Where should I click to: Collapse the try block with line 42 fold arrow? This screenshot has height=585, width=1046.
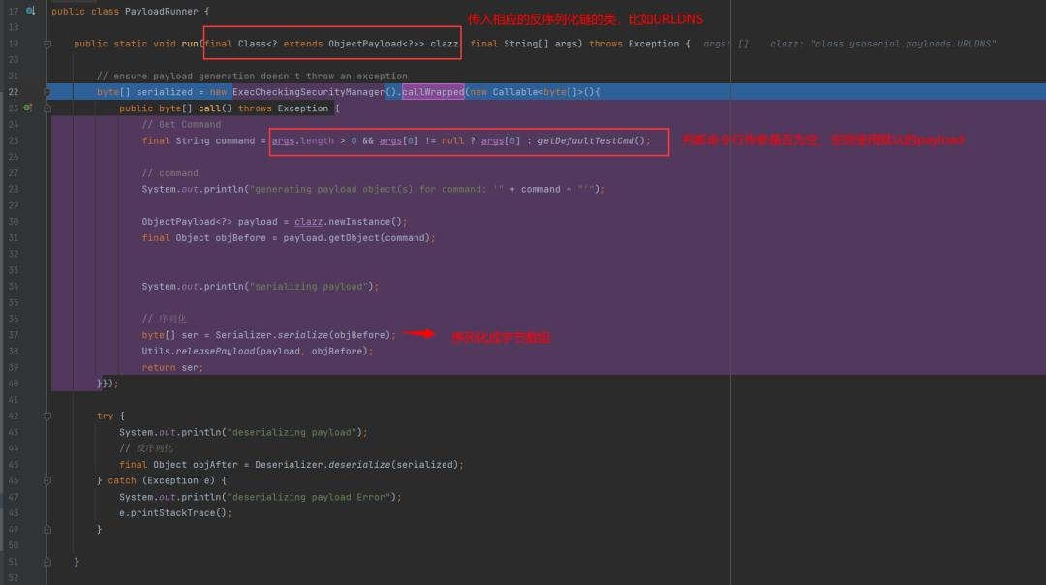[x=46, y=416]
